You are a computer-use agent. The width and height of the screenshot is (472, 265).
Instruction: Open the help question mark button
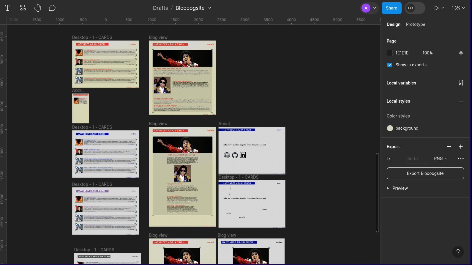point(458,252)
